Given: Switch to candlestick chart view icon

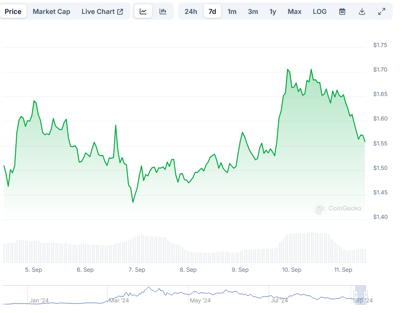Looking at the screenshot, I should click(163, 12).
